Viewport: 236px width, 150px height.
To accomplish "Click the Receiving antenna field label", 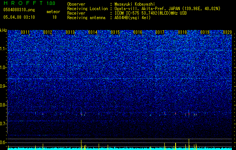I will coord(86,18).
